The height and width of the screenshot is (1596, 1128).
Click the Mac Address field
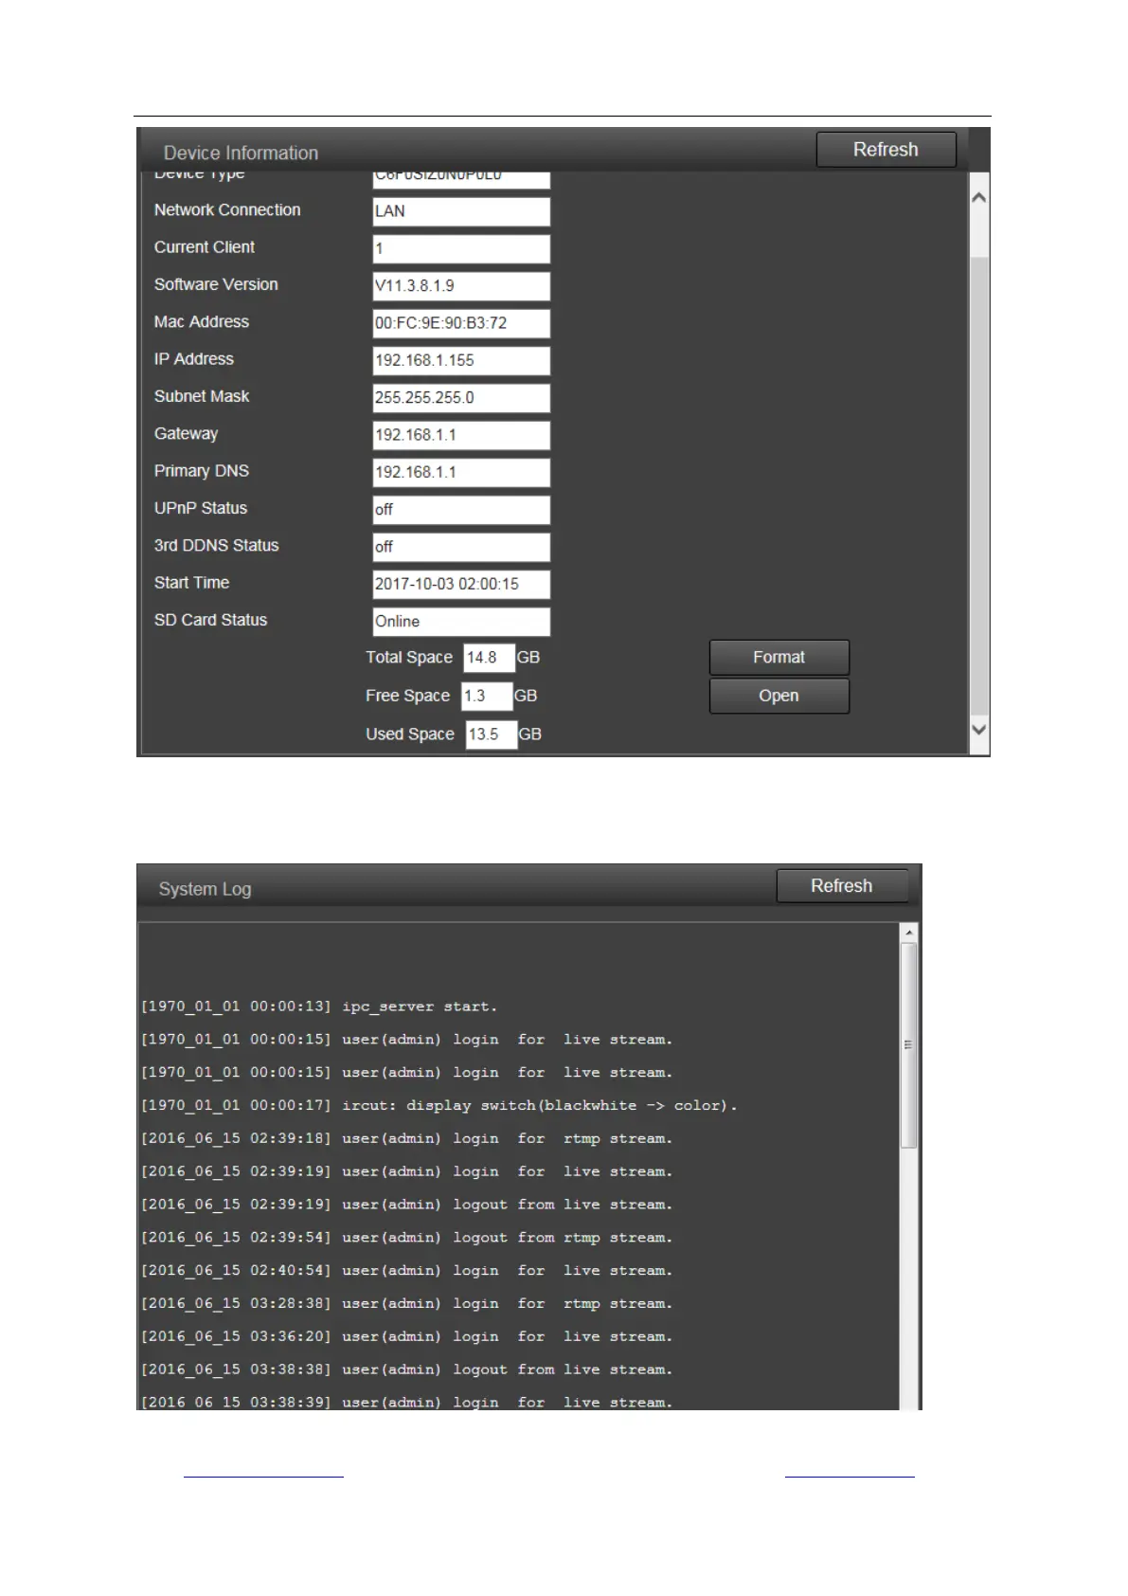pyautogui.click(x=461, y=323)
